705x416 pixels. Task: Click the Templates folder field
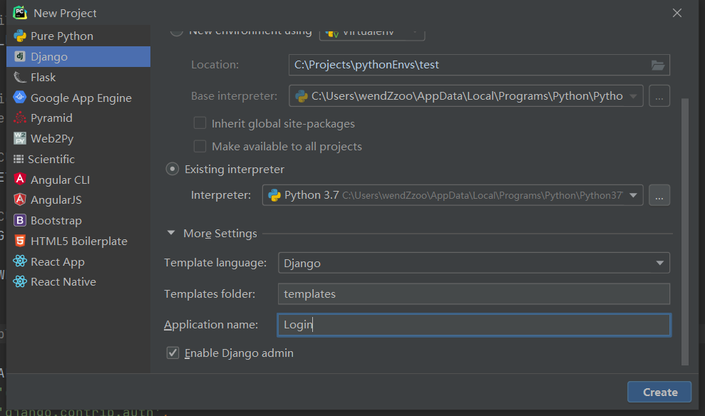pos(474,293)
